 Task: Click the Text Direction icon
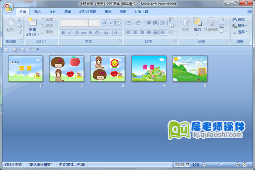172,20
